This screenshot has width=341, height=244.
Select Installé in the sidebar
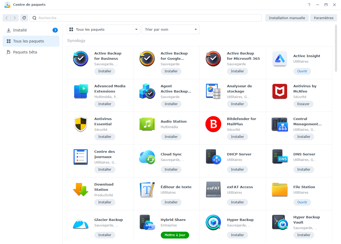(x=20, y=30)
